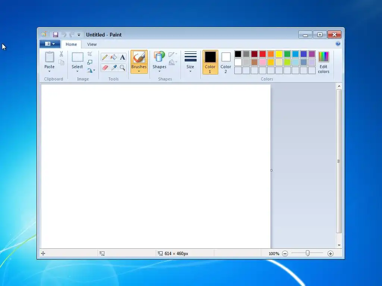Click the Save icon in title bar
Image resolution: width=382 pixels, height=286 pixels.
56,35
